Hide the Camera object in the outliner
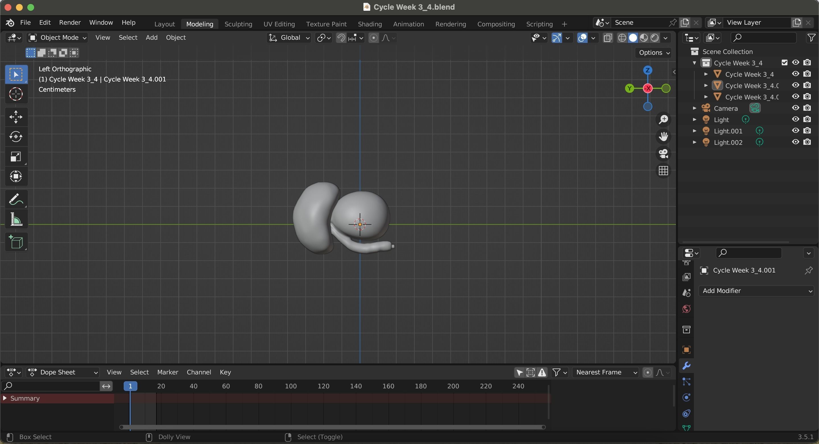 click(x=795, y=108)
